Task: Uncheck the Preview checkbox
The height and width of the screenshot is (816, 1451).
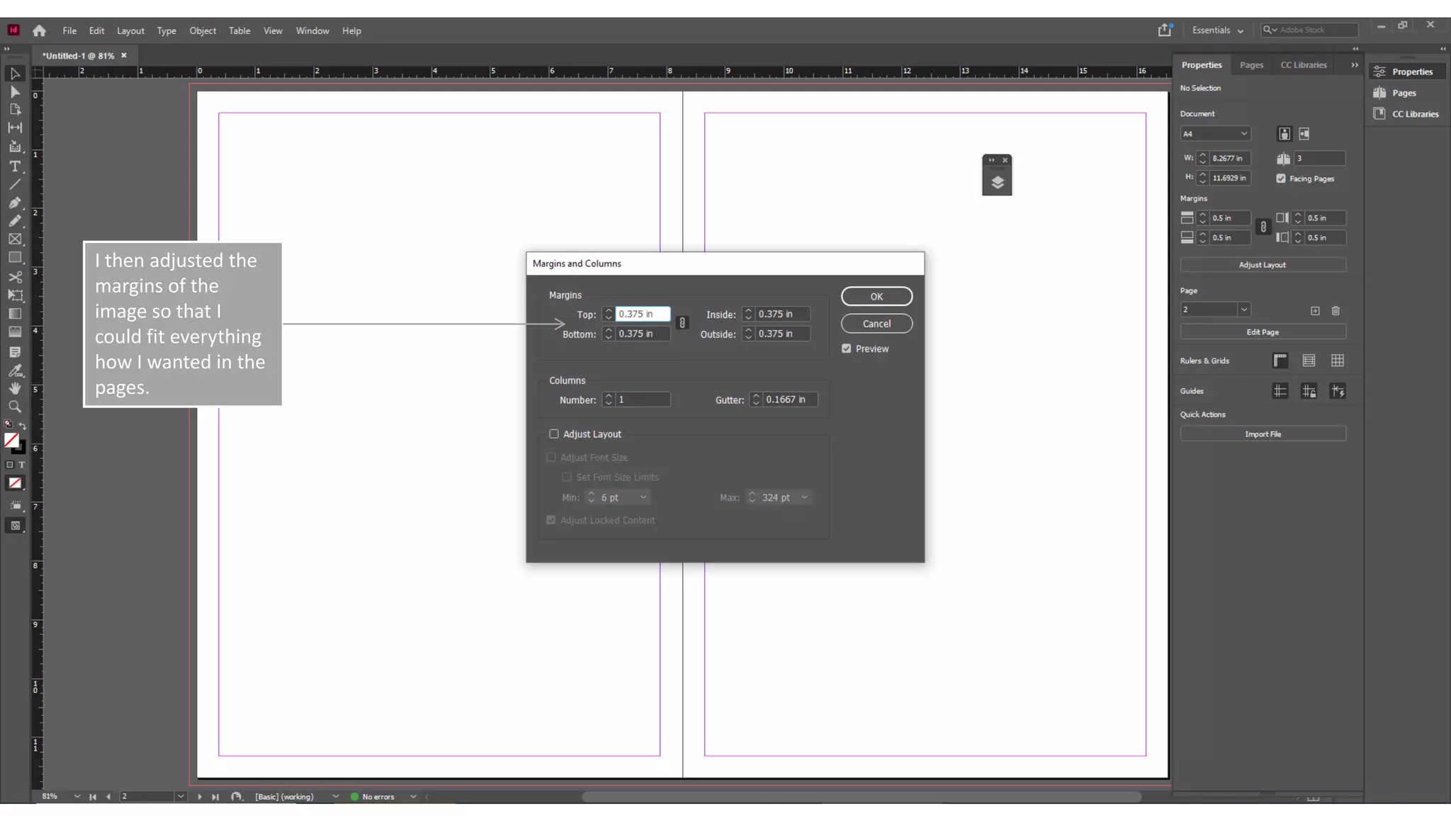Action: pos(847,348)
